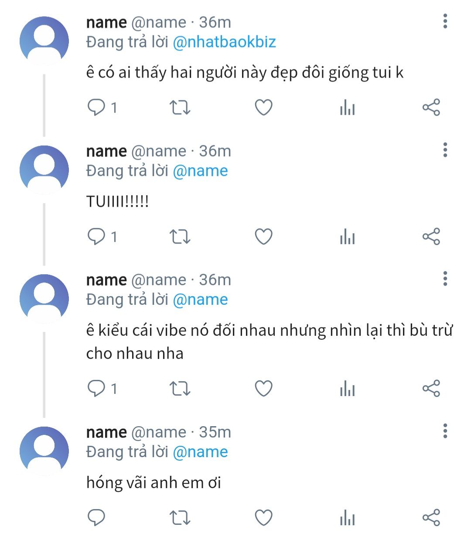Open more options on the "TUIIII!!!!!" tweet
The height and width of the screenshot is (534, 471).
[445, 150]
